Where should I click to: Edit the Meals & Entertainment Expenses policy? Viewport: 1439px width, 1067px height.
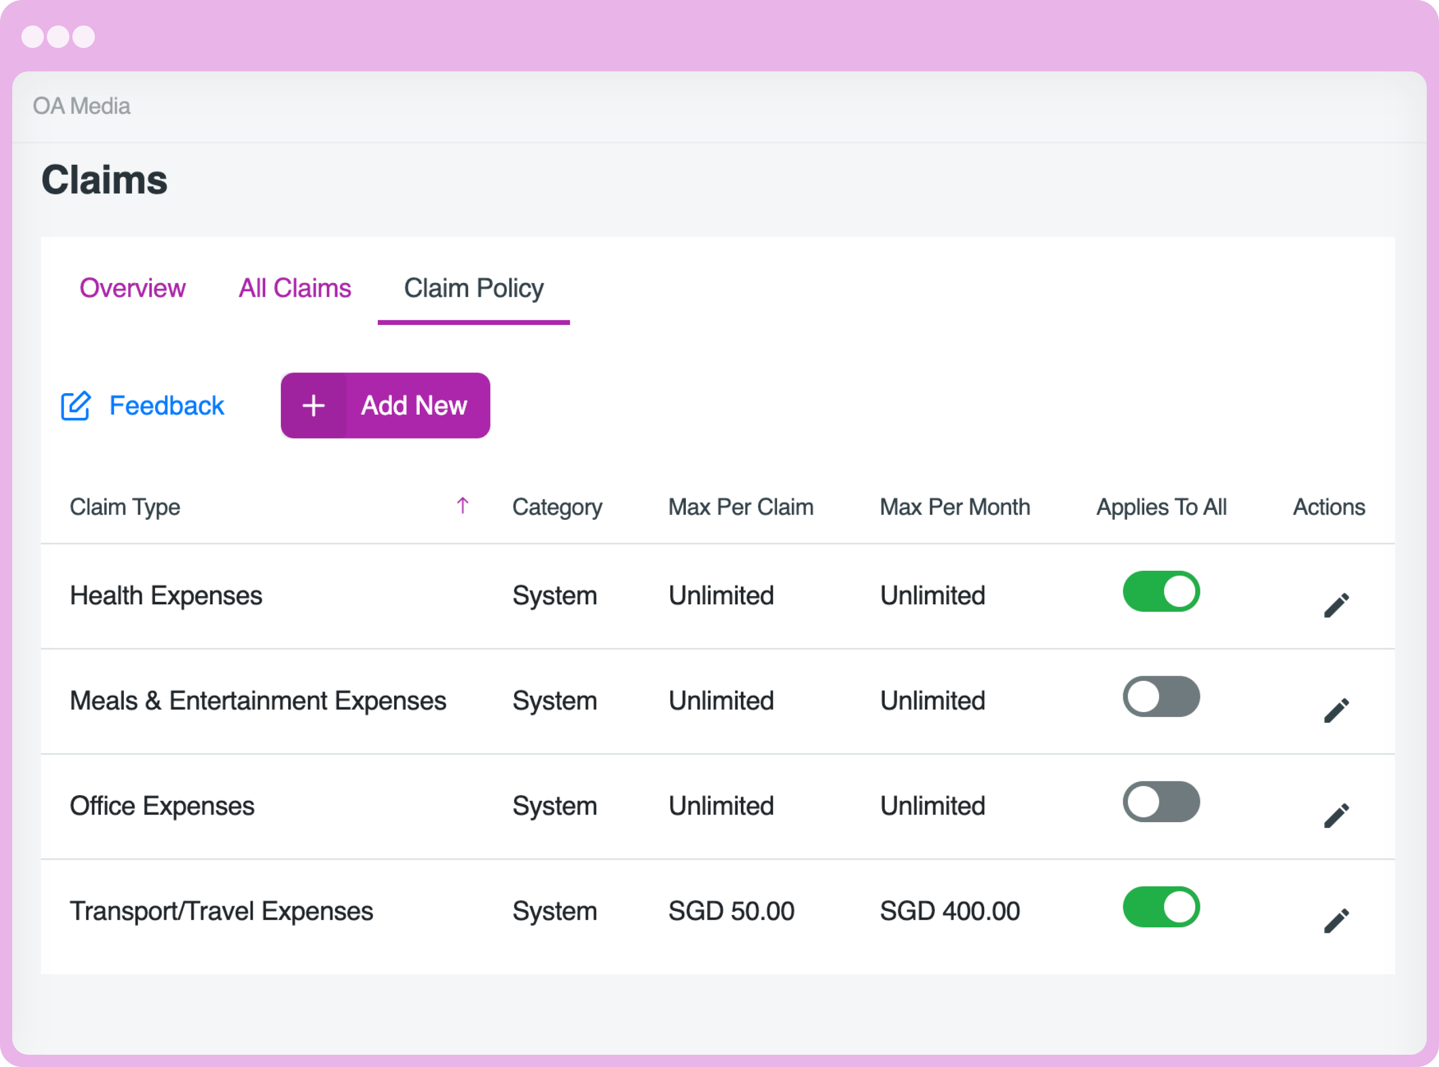tap(1335, 710)
